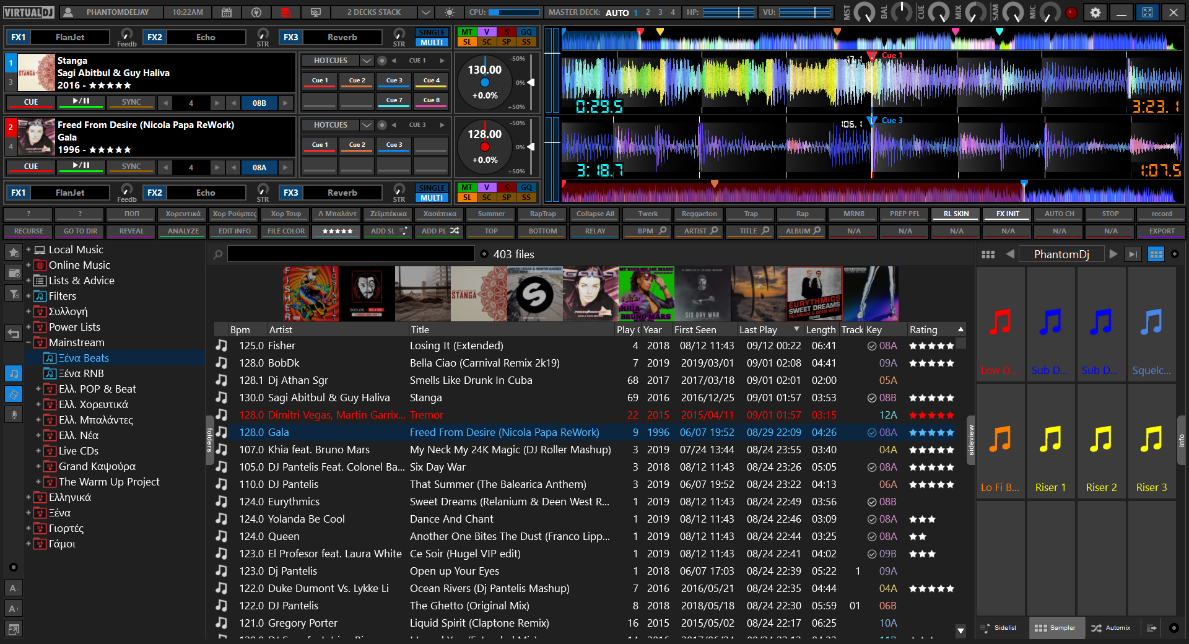Adjust deck 1 pitch slider handle

tap(530, 82)
